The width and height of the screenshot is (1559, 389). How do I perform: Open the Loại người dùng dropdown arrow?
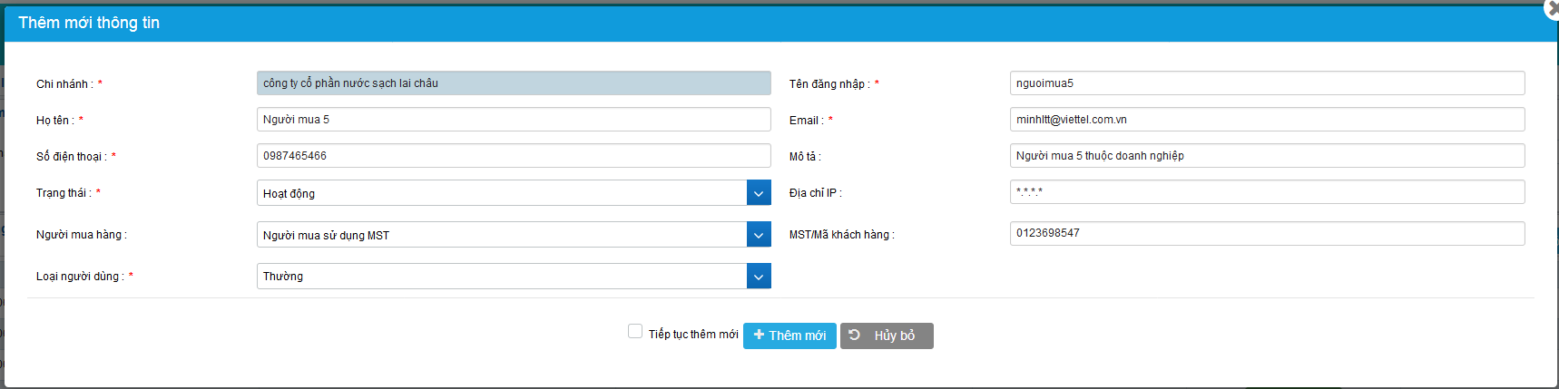[x=759, y=277]
